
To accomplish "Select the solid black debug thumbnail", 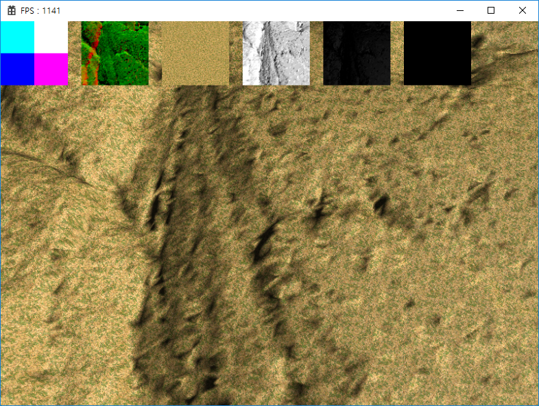I will pos(438,53).
